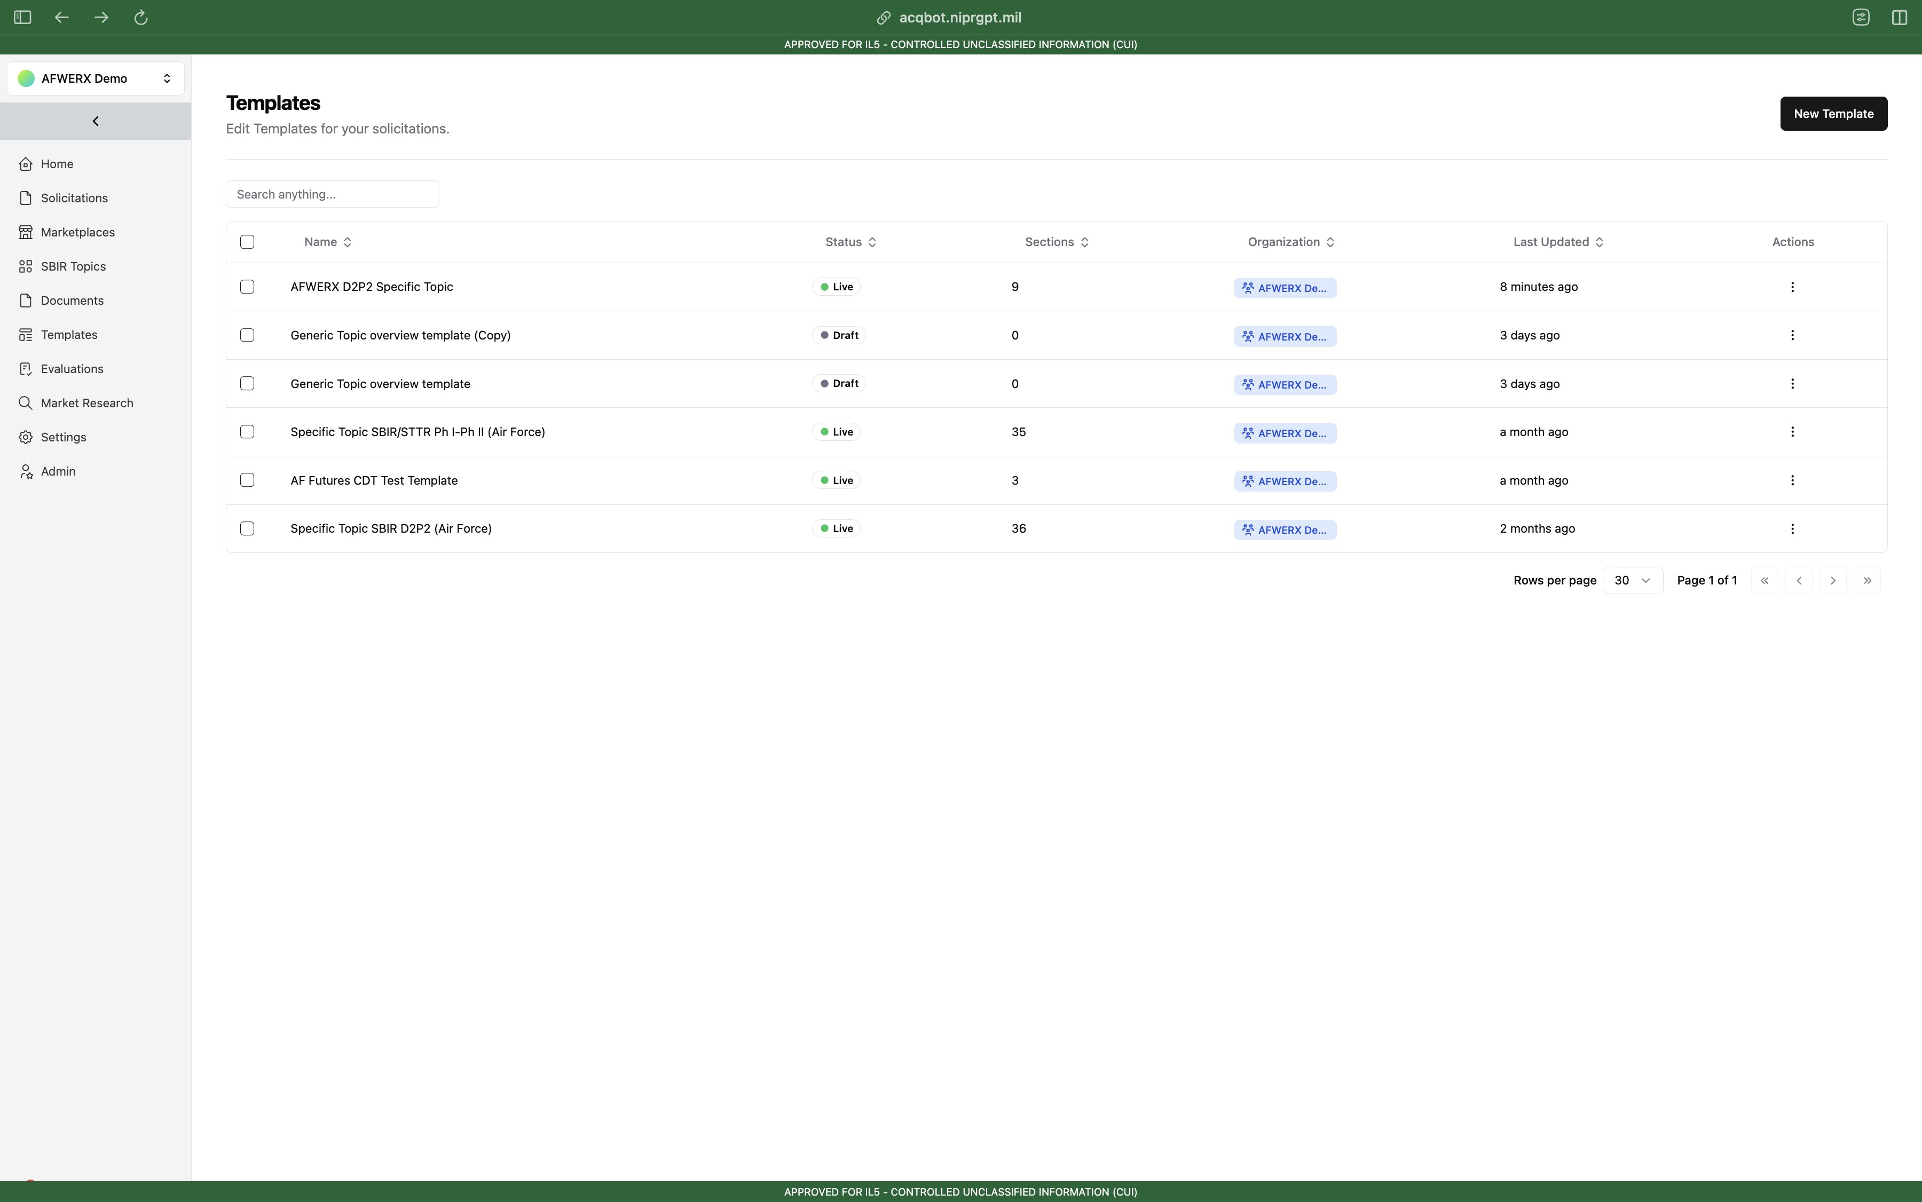Collapse the sidebar with the left chevron
The height and width of the screenshot is (1202, 1922).
[x=96, y=121]
